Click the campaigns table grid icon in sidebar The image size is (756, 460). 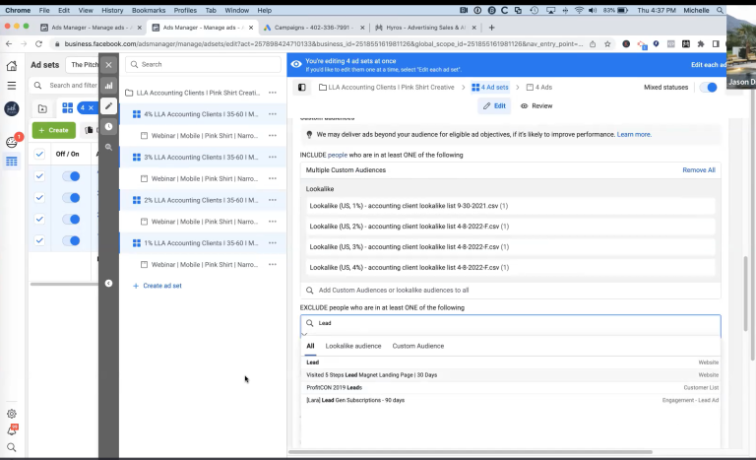point(12,161)
